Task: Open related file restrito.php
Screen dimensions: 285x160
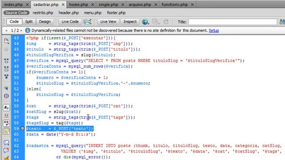Action: click(43, 13)
